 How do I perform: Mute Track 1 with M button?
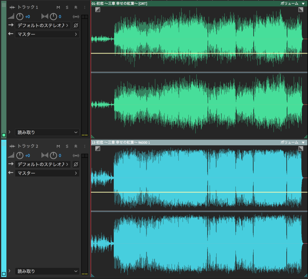tap(58, 8)
